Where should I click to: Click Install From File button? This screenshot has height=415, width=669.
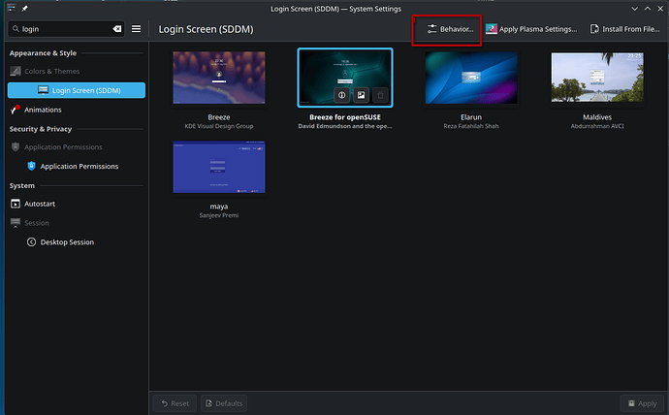[625, 29]
